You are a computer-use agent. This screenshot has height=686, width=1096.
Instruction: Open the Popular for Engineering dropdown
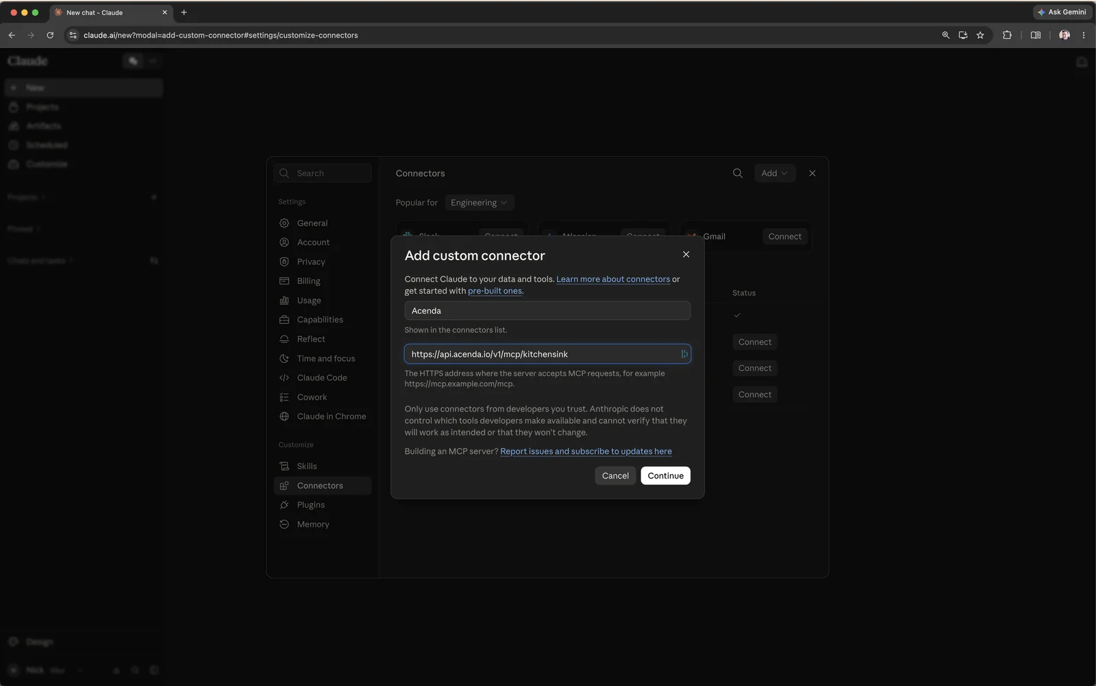point(479,203)
